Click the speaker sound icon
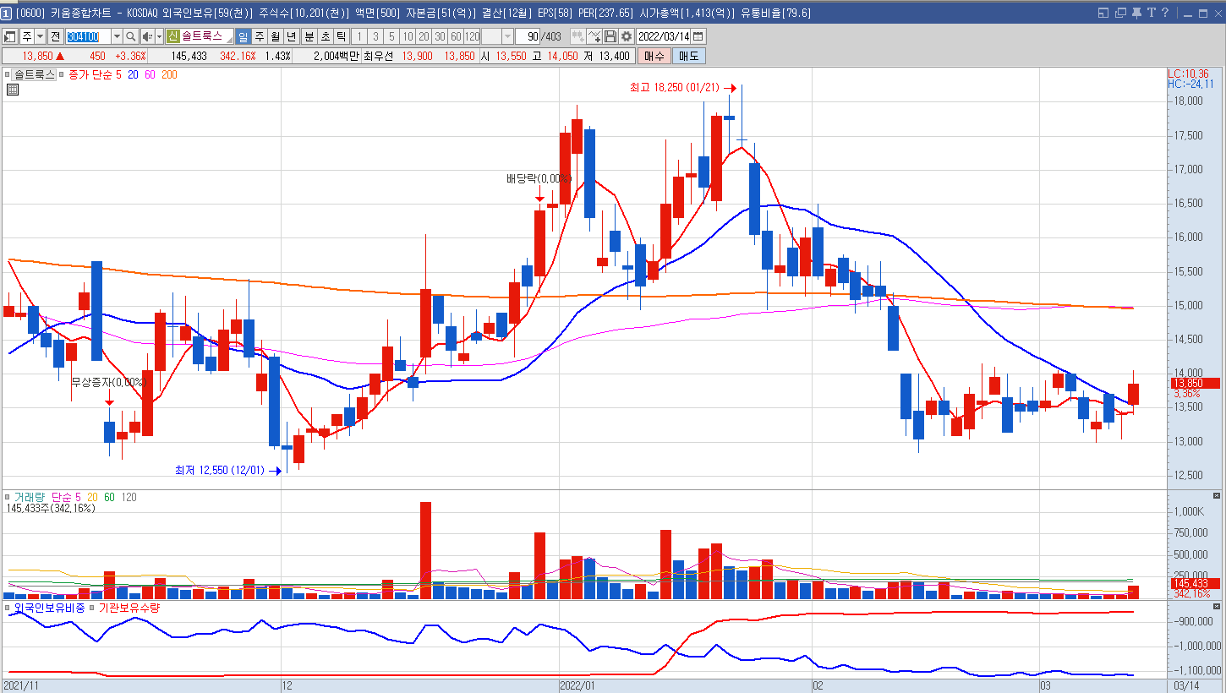The image size is (1226, 693). tap(147, 36)
